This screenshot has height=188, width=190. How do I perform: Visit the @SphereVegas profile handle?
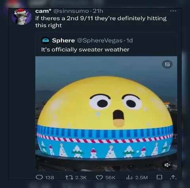click(100, 40)
